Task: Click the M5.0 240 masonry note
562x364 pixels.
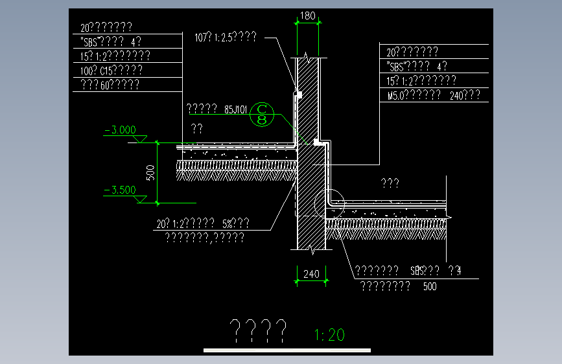Action: pos(434,95)
